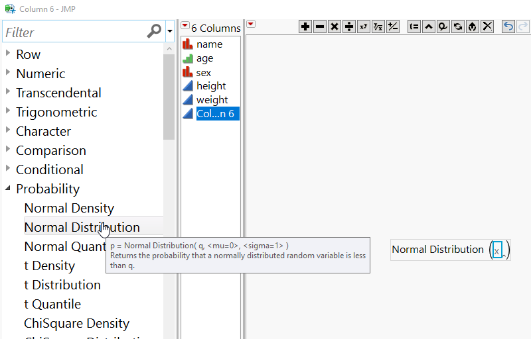
Task: Select the Col...n 6 column
Action: (218, 113)
